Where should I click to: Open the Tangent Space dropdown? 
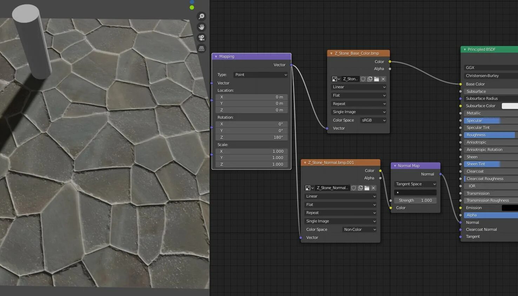pos(416,184)
